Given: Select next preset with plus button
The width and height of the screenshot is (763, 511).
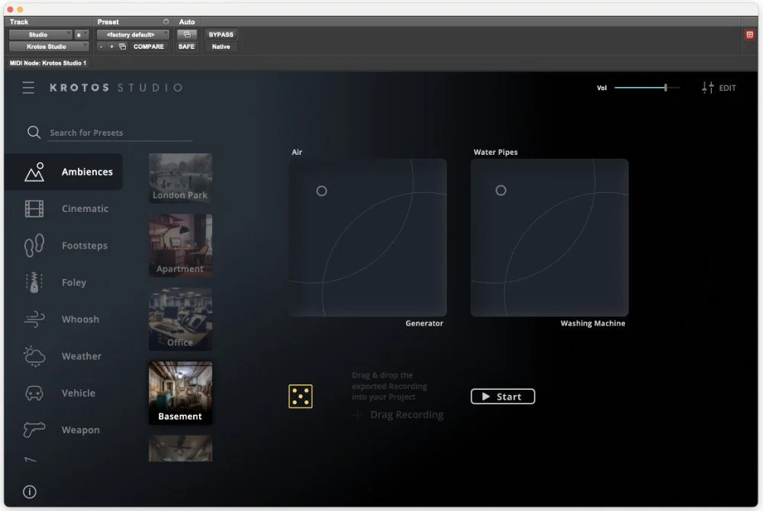Looking at the screenshot, I should 111,47.
